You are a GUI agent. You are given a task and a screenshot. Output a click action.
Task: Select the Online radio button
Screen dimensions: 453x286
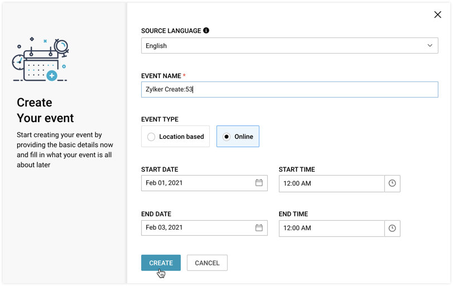pos(226,137)
